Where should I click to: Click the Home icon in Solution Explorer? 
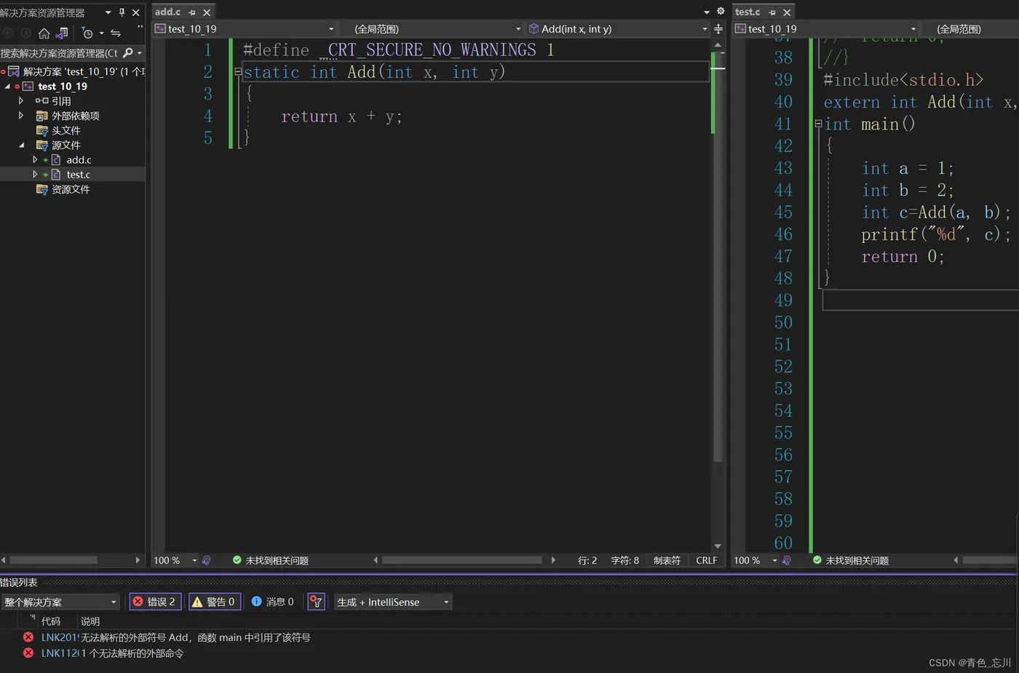(x=44, y=33)
